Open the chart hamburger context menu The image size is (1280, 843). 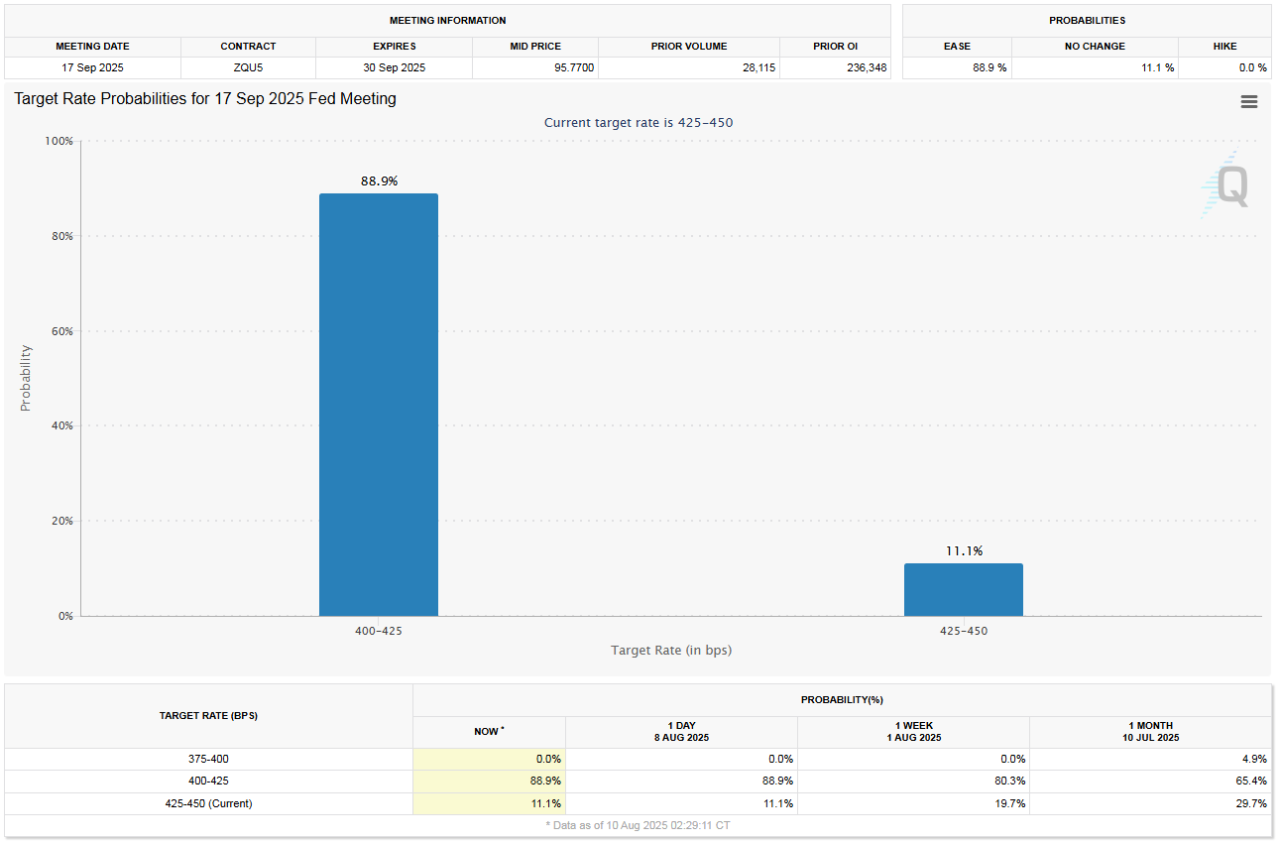click(x=1248, y=102)
